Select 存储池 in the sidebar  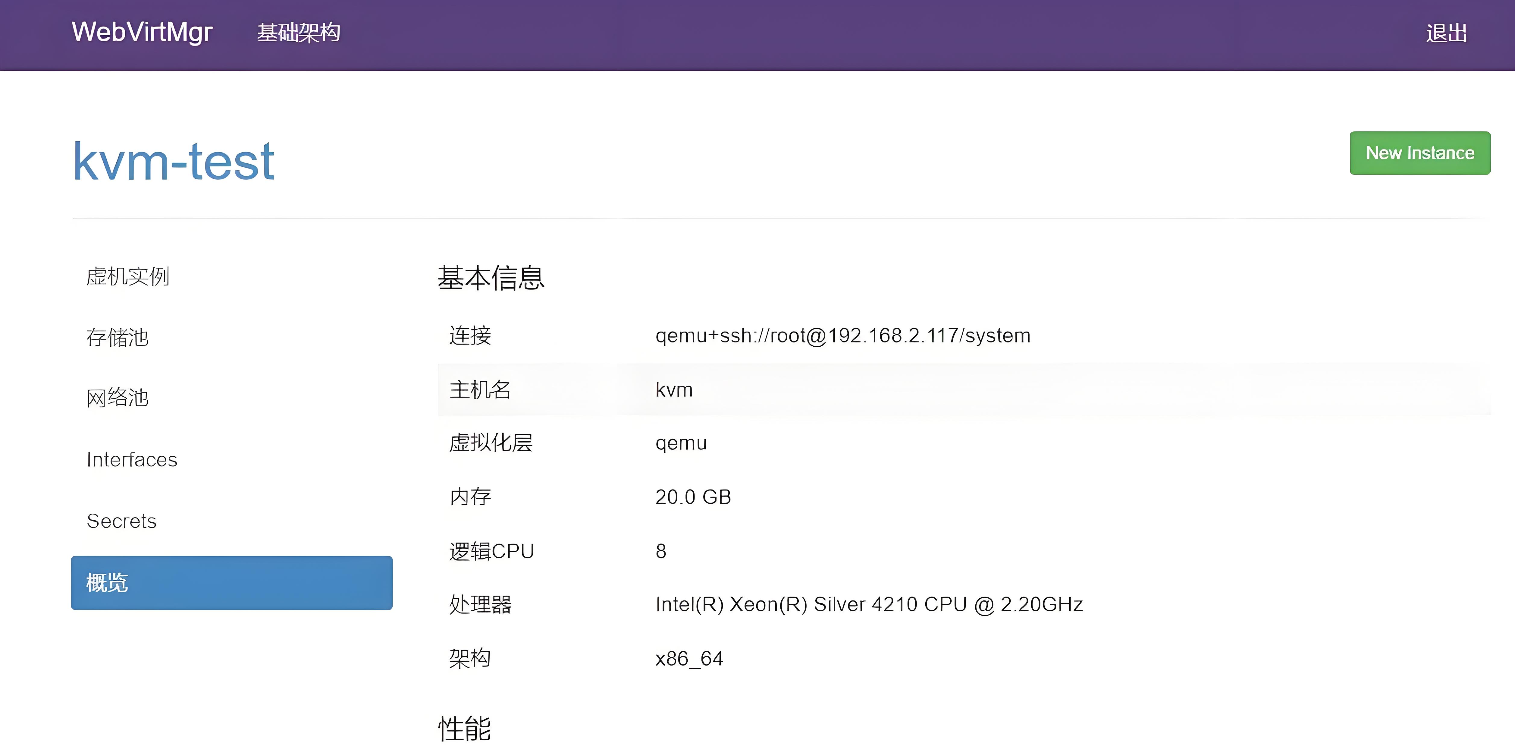pyautogui.click(x=118, y=338)
